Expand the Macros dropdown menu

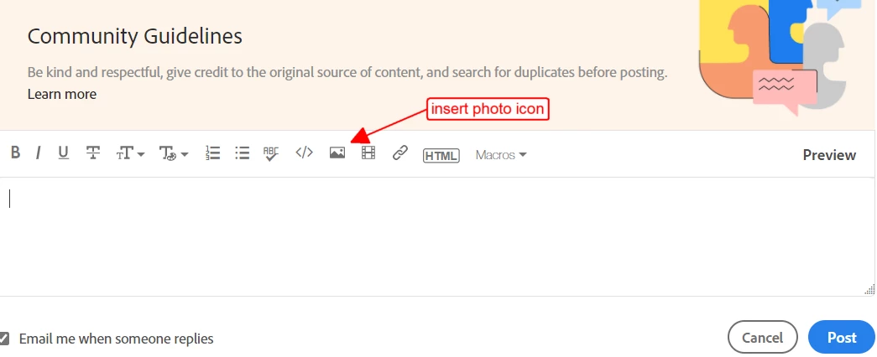[x=501, y=155]
